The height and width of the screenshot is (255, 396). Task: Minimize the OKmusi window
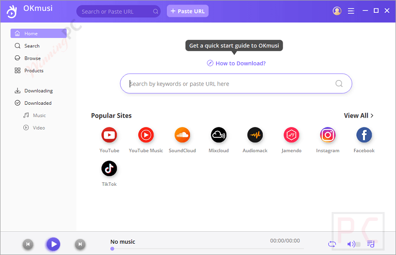(x=365, y=10)
